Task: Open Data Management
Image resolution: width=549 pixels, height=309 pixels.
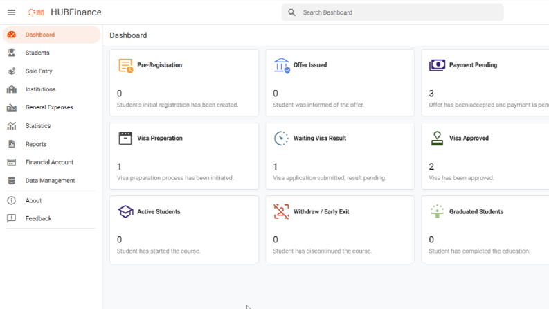Action: point(51,180)
